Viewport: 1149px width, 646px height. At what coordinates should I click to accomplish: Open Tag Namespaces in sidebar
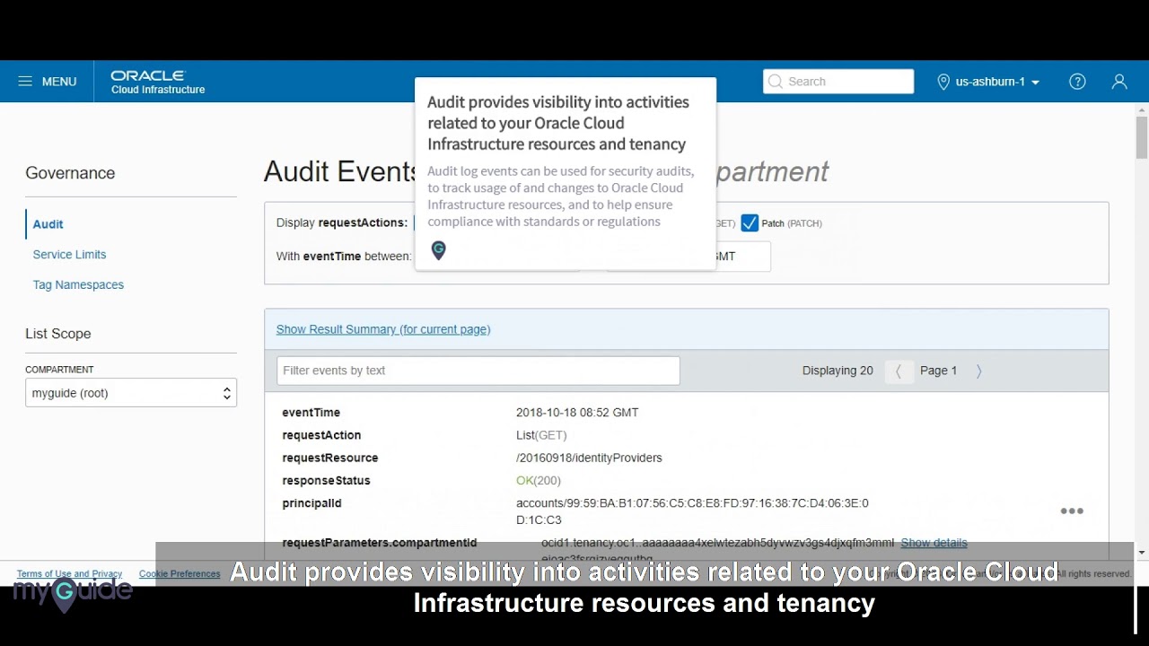pos(78,285)
